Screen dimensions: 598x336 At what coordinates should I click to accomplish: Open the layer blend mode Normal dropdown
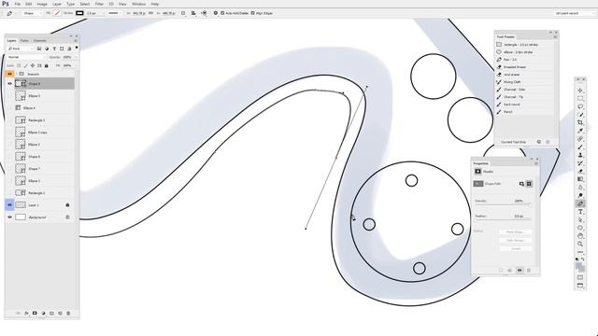(x=26, y=57)
